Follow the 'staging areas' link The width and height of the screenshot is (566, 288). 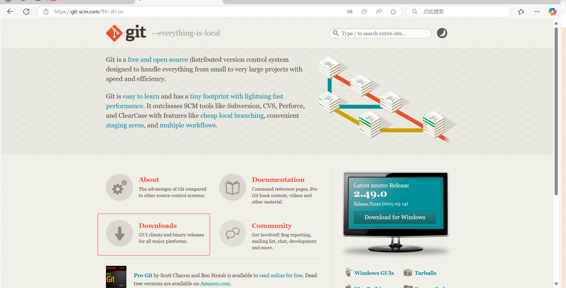pyautogui.click(x=125, y=125)
